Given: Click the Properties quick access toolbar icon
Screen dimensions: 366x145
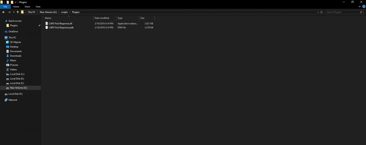Looking at the screenshot, I should 8,2.
